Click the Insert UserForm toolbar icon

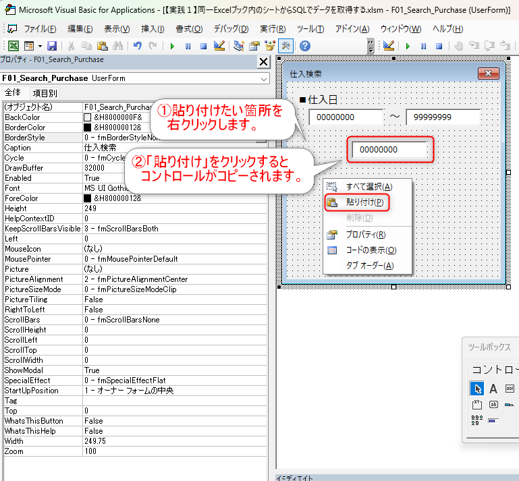(x=29, y=46)
